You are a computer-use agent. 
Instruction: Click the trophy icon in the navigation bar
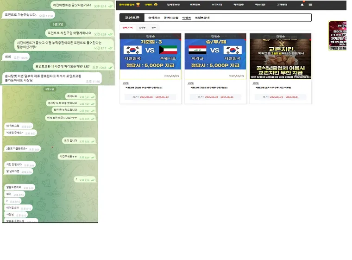[138, 5]
